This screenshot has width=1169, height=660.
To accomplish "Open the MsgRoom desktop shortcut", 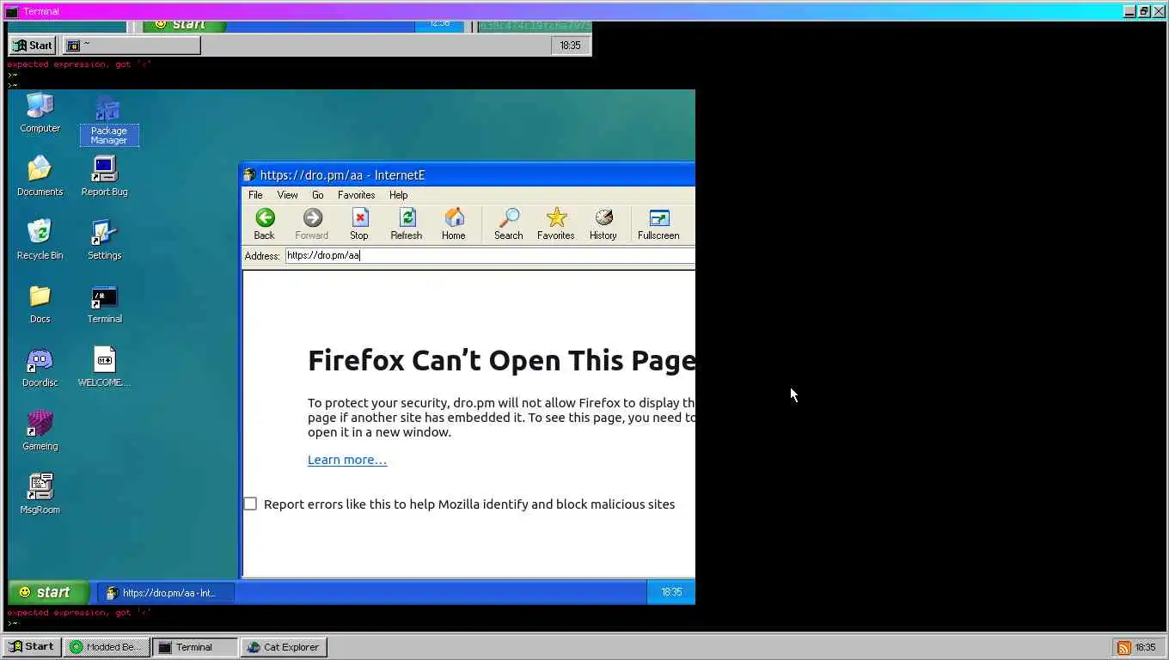I will [x=40, y=494].
